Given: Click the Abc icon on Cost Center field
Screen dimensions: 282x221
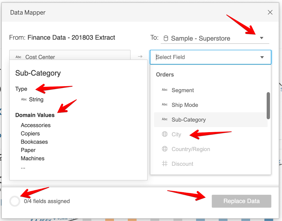Looking at the screenshot, I should tap(18, 57).
